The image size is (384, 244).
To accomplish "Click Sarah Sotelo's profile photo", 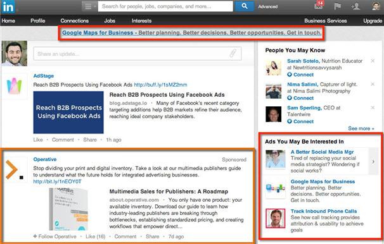I will click(273, 68).
